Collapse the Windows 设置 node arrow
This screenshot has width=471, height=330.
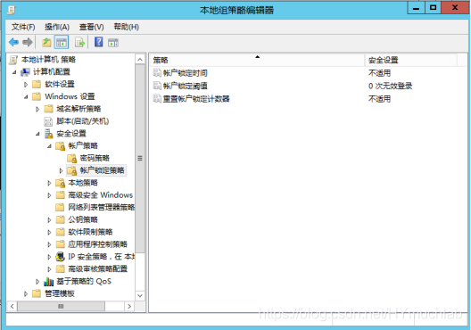coord(26,96)
